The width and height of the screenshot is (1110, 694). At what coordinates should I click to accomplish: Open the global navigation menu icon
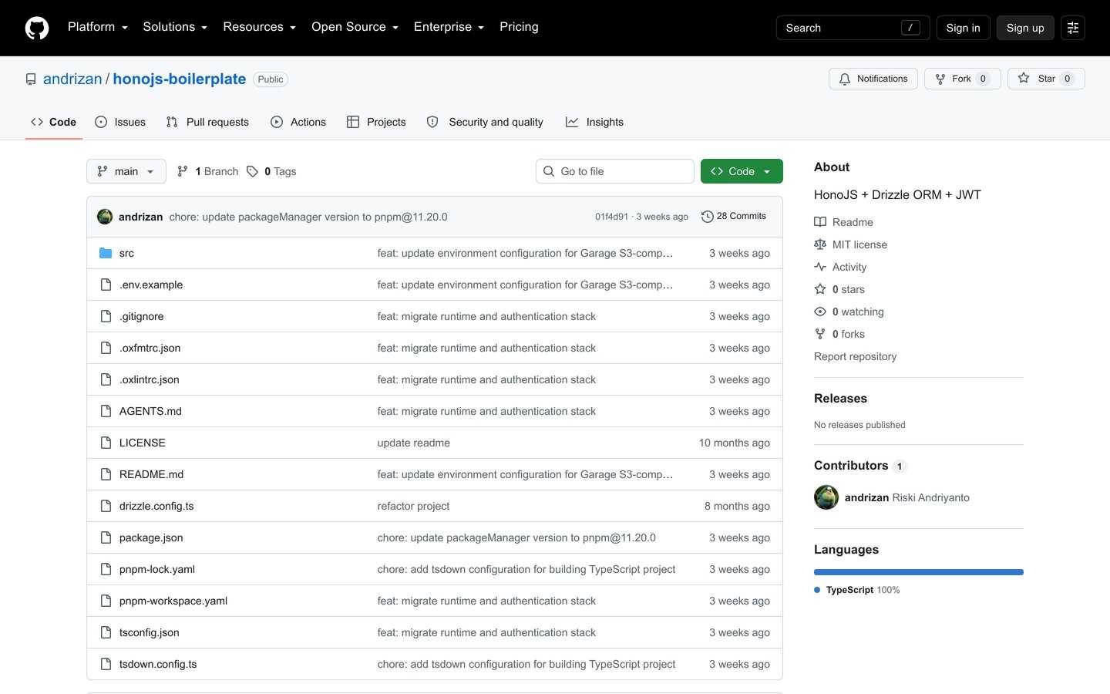point(1073,28)
